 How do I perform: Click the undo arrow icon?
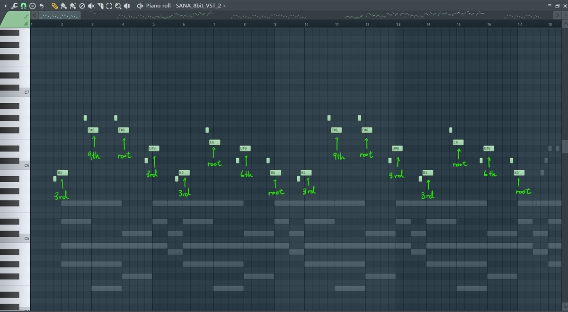[x=42, y=6]
